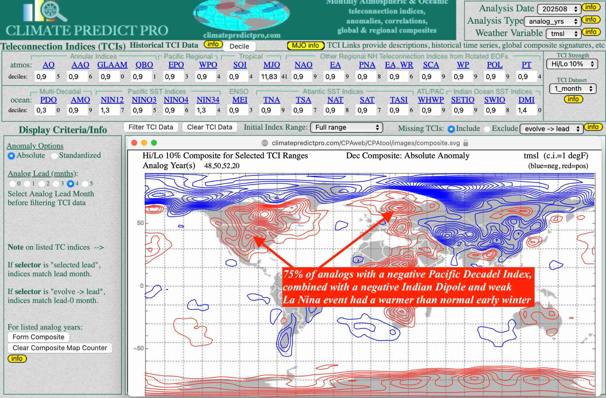Click info badge under TCI Dataset dropdown
This screenshot has height=398, width=606.
coord(573,99)
